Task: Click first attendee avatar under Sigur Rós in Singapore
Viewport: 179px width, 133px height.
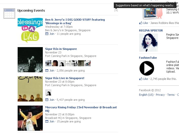Action: (48, 63)
